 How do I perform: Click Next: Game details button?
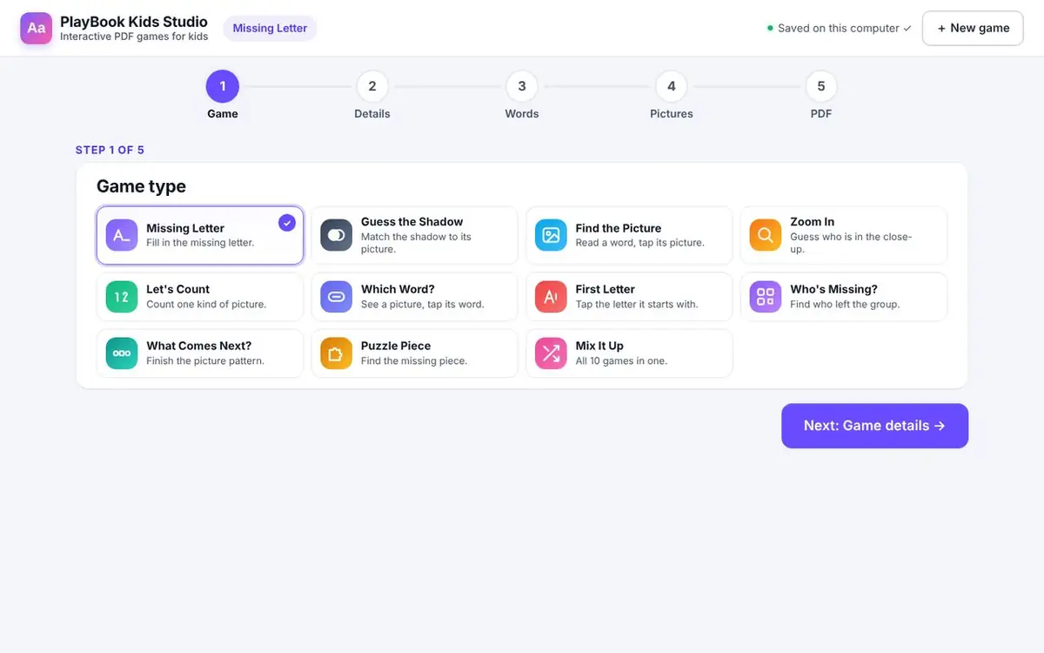click(874, 426)
